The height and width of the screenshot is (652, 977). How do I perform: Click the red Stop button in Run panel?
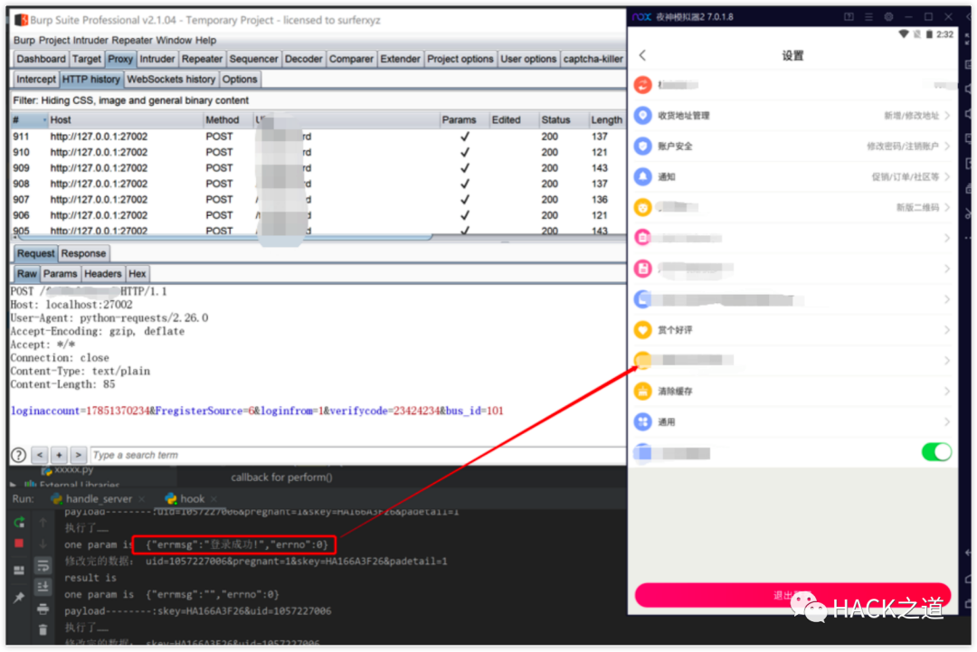(19, 543)
